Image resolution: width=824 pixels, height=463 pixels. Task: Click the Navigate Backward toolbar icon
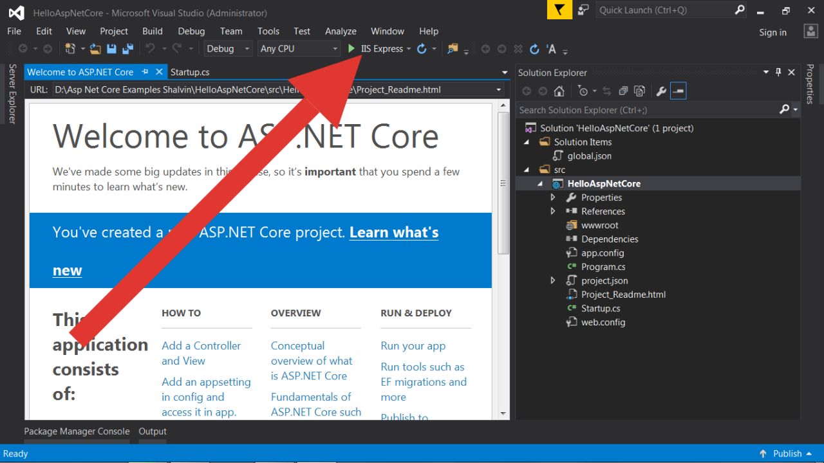pyautogui.click(x=23, y=49)
